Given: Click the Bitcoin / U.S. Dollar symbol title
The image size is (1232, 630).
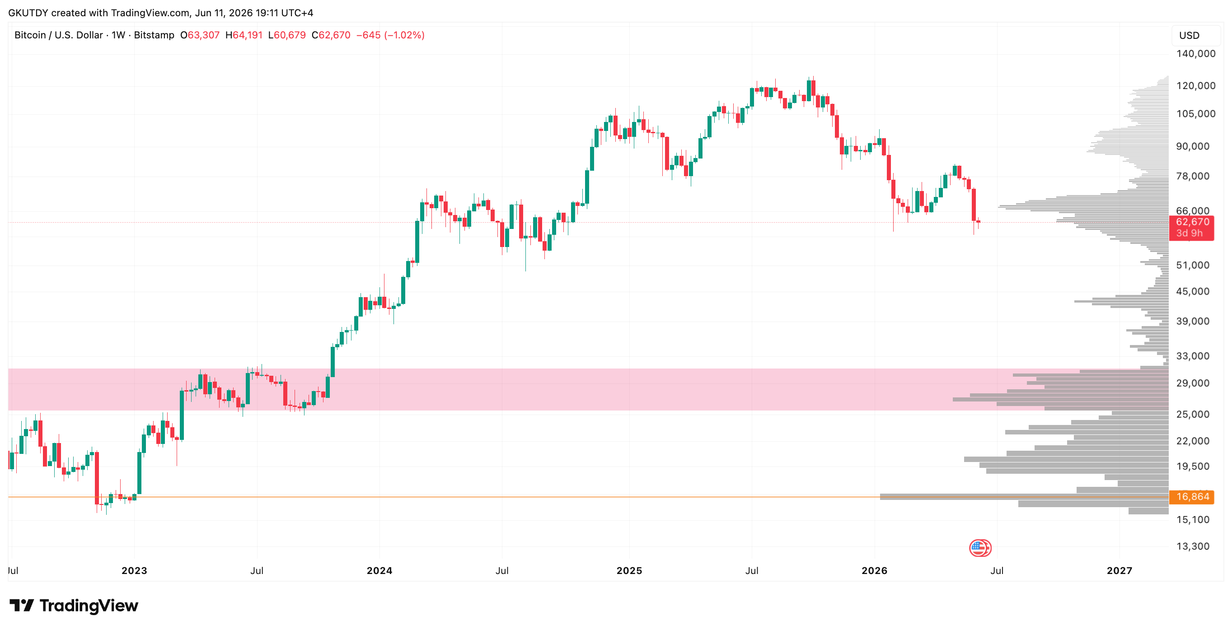Looking at the screenshot, I should tap(58, 35).
